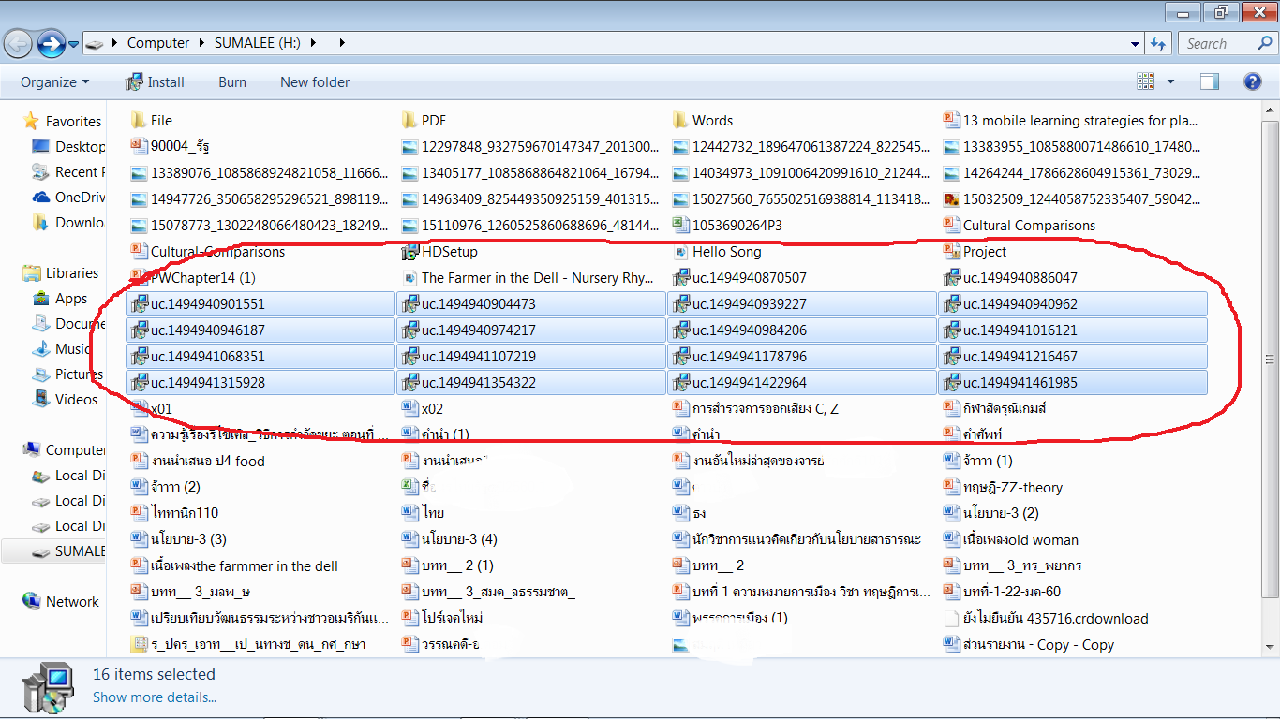Select the HDSetup installer icon

[409, 252]
